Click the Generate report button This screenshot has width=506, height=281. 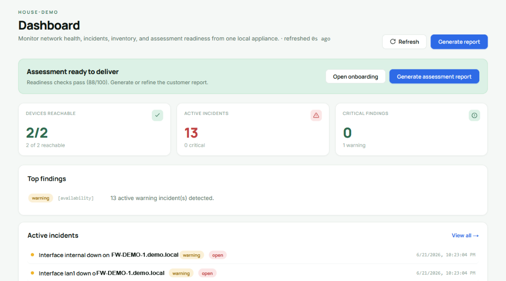click(x=459, y=41)
